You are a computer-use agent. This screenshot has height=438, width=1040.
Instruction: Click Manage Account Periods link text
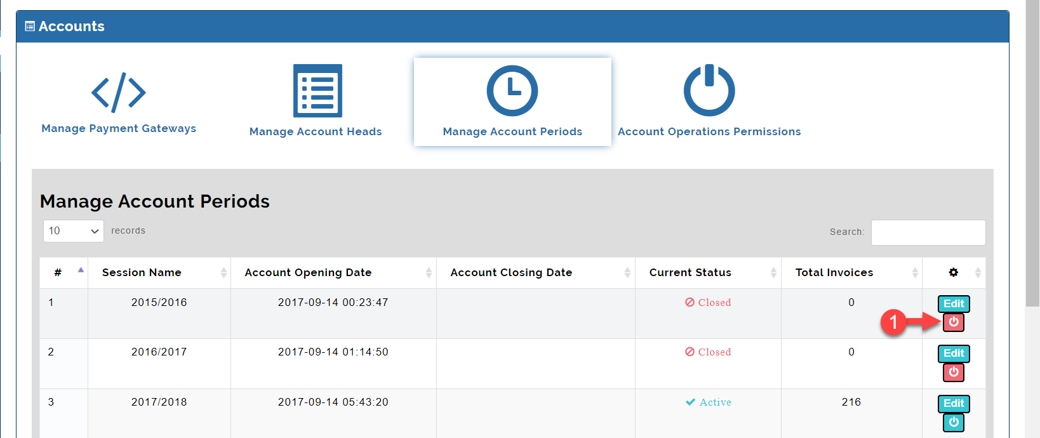512,131
